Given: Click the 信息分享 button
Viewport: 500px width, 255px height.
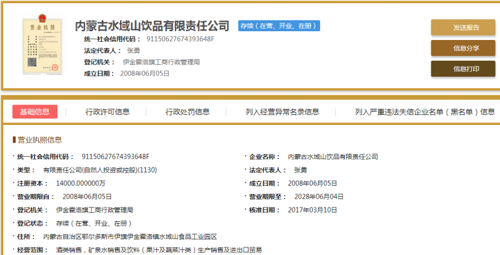Looking at the screenshot, I should click(463, 48).
